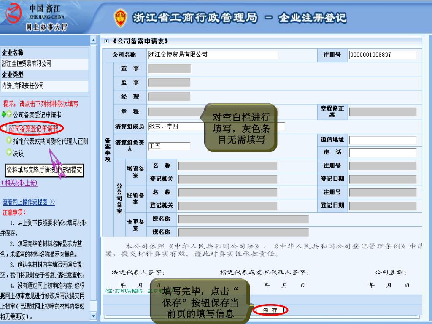This screenshot has height=324, width=432.
Task: Click the document icon beside red 公司备案登记申请书
Action: click(x=5, y=128)
